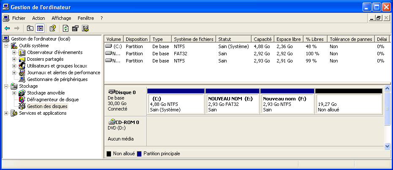Click the black Non alloué legend swatch
393x170 pixels.
click(x=109, y=154)
